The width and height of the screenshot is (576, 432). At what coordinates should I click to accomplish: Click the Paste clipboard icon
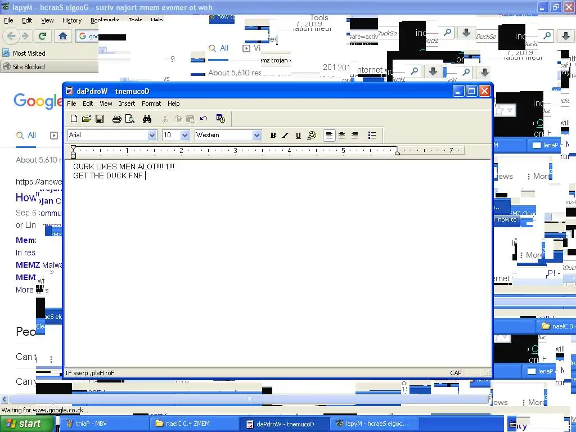pyautogui.click(x=190, y=118)
